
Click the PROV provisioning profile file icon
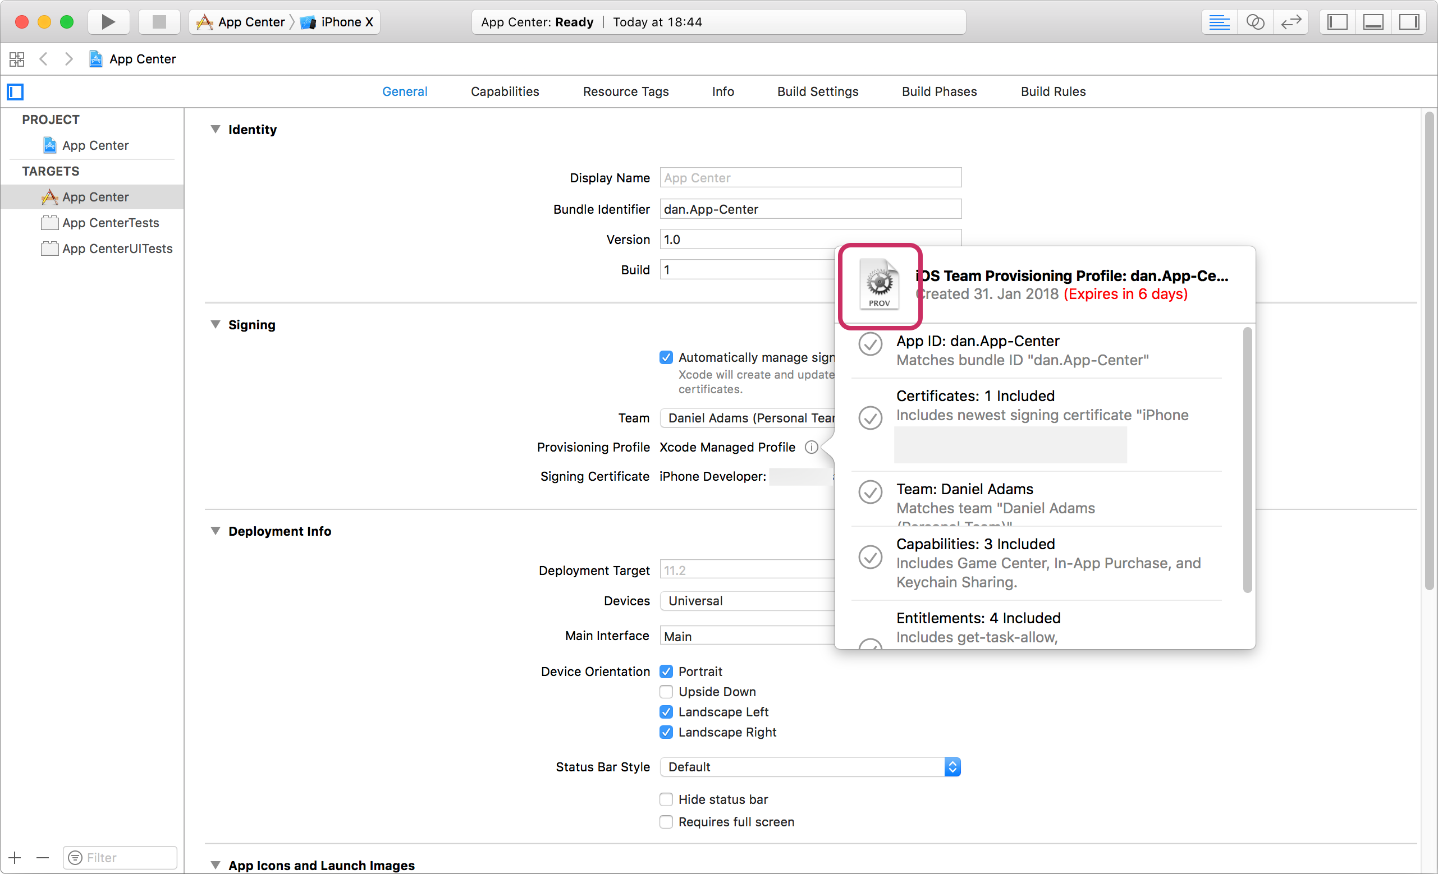880,284
